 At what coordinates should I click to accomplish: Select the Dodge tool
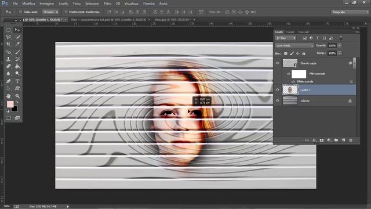[17, 74]
